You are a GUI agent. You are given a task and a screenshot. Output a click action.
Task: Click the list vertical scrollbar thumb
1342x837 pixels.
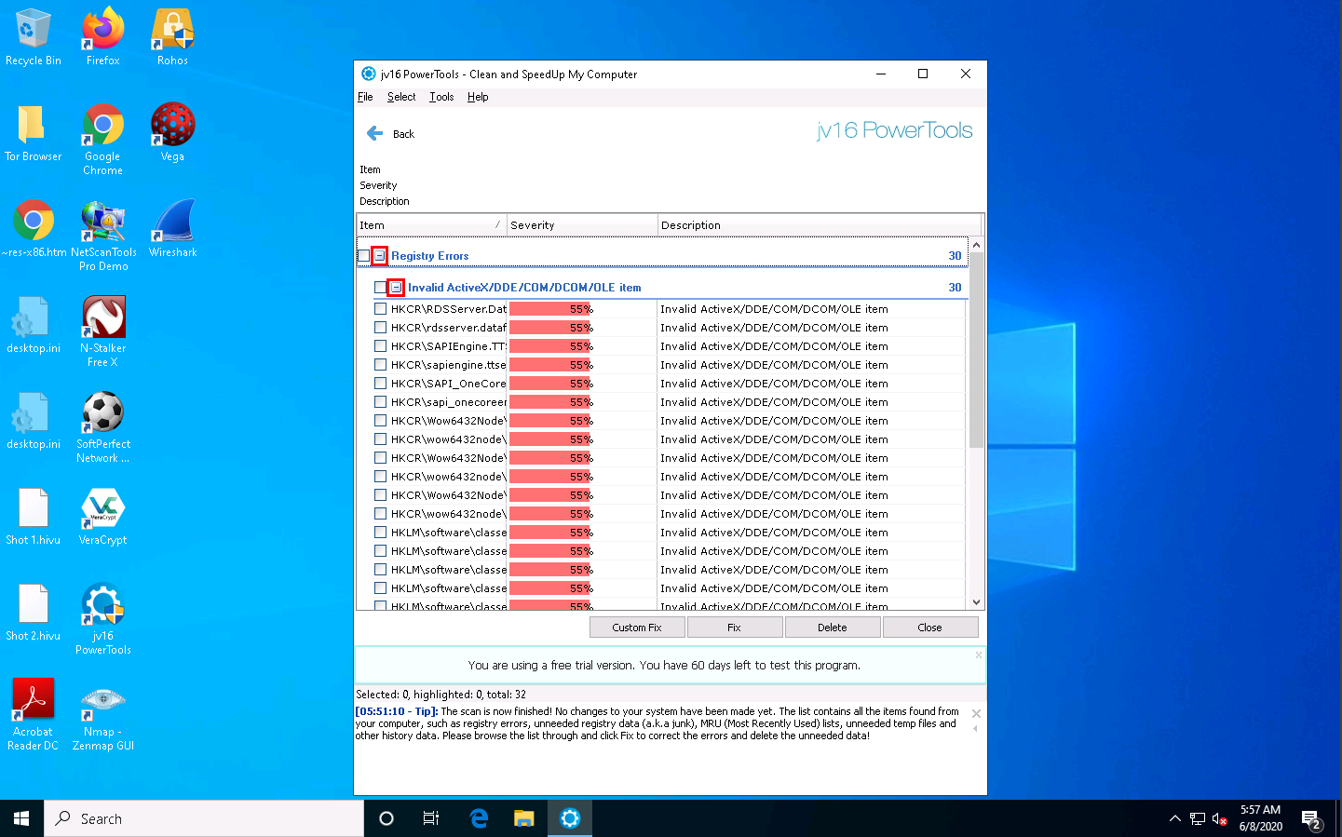(976, 350)
